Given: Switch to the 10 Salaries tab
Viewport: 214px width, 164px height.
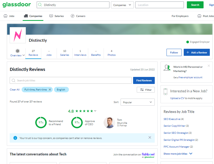Looking at the screenshot, I should (x=64, y=53).
